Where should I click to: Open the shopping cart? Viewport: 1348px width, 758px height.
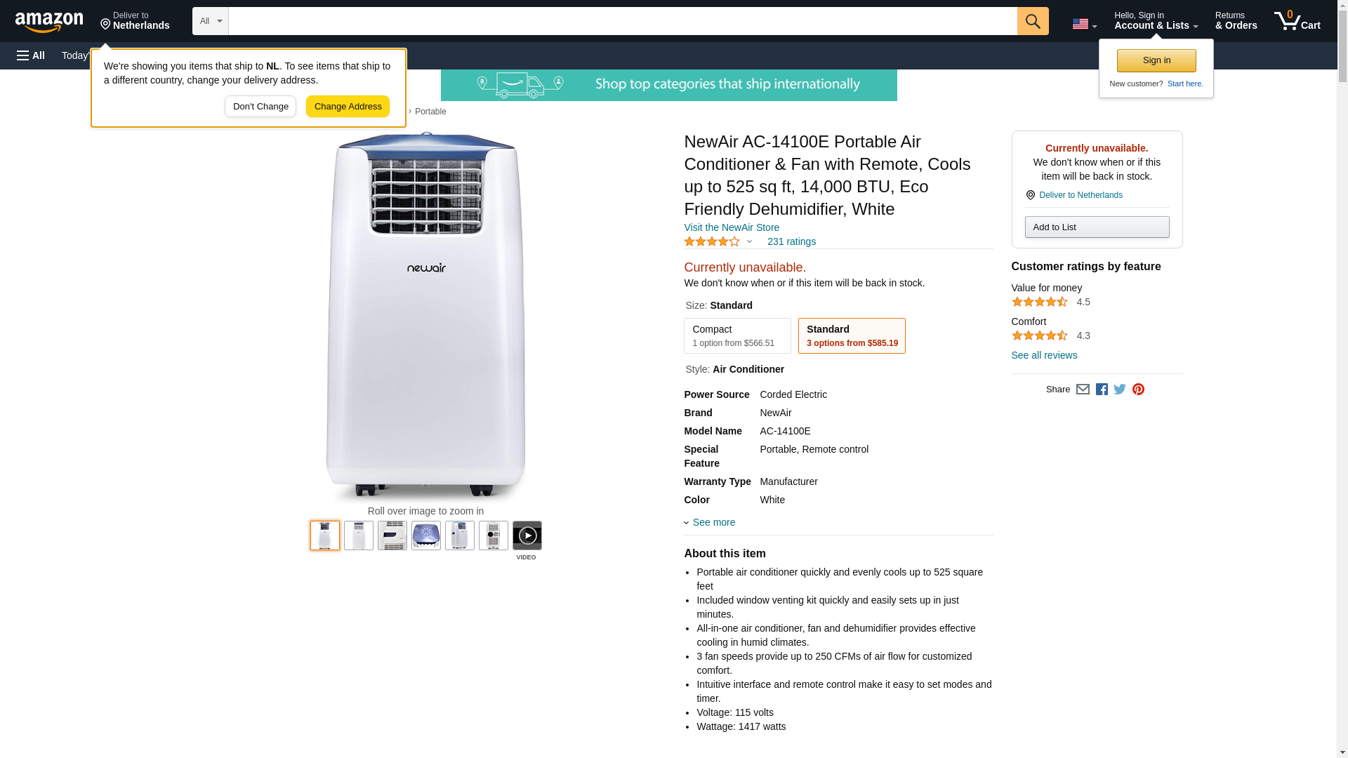coord(1297,21)
